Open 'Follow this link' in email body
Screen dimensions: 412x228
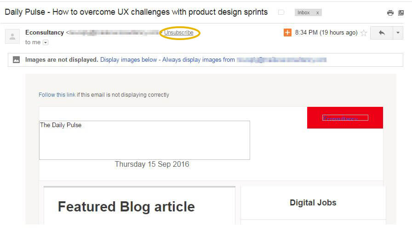[x=57, y=95]
